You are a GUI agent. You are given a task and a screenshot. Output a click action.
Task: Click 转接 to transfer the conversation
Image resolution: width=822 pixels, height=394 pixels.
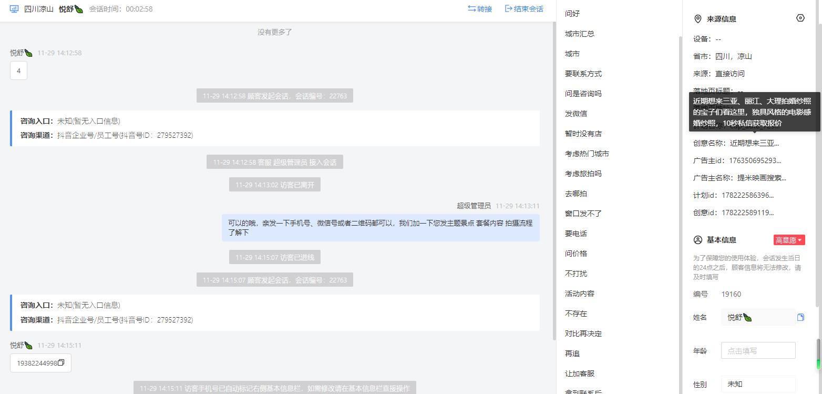point(485,9)
